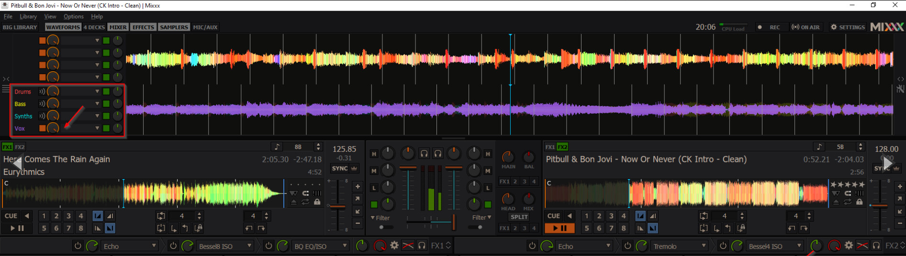The height and width of the screenshot is (256, 906).
Task: Open the Vox stem effect dropdown
Action: [x=80, y=128]
